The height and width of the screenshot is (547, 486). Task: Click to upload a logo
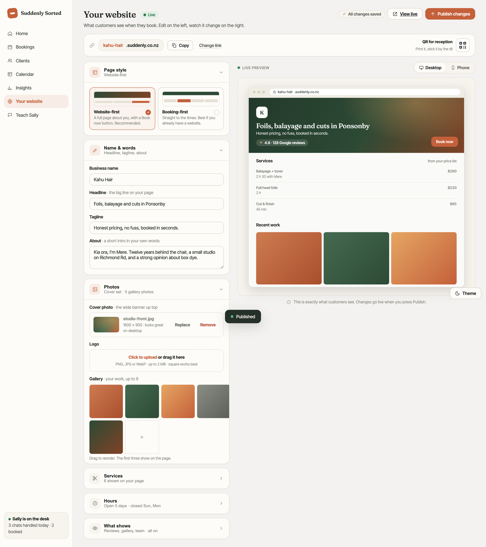pos(156,360)
